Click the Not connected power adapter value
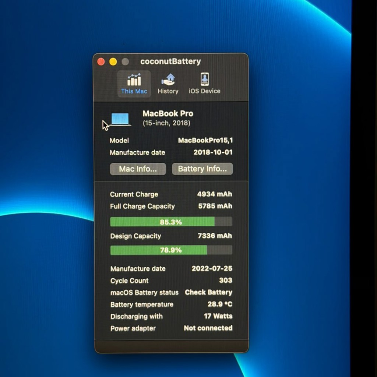 (x=208, y=328)
